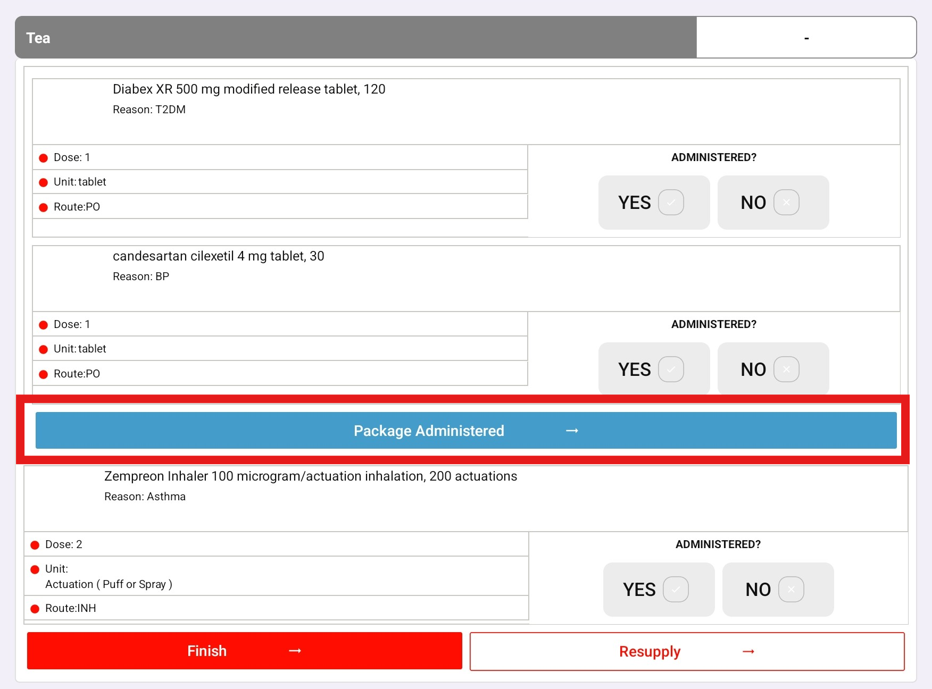
Task: Mark Diabex XR as administered with YES
Action: click(654, 203)
